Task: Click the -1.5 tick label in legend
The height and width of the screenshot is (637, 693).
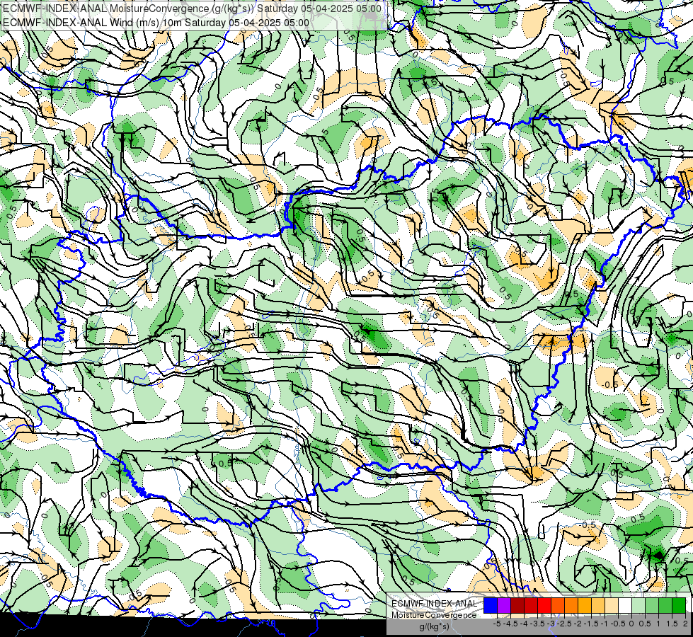Action: pos(591,624)
